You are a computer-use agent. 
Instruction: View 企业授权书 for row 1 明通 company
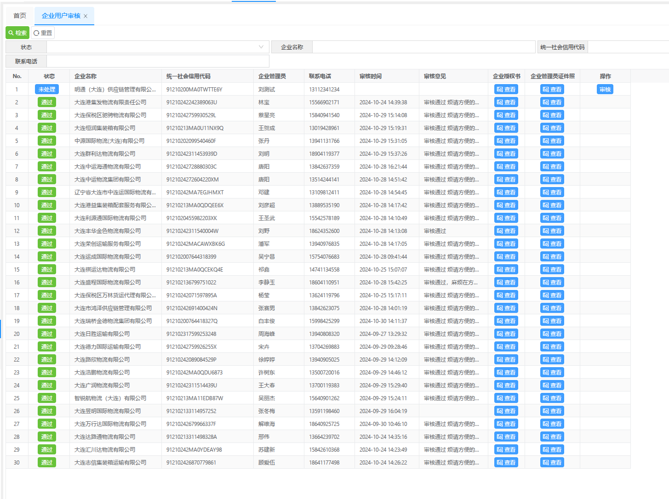[x=506, y=90]
